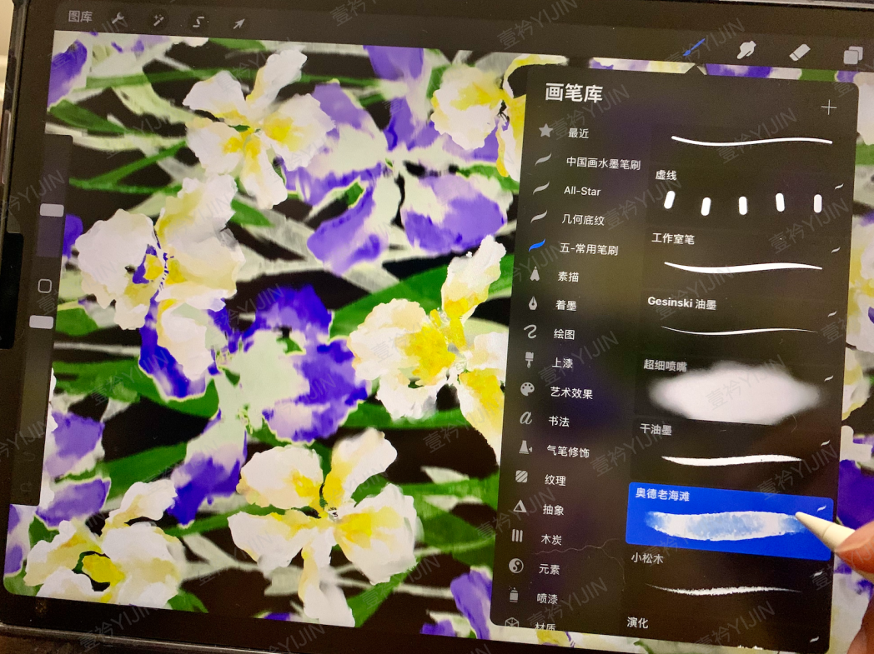The width and height of the screenshot is (874, 654).
Task: Click the squiggle icon beside 绘图
Action: point(530,332)
